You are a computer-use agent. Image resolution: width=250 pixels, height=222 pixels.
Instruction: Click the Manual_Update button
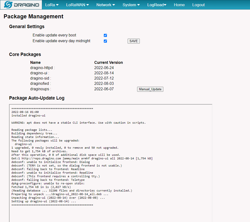pos(150,89)
